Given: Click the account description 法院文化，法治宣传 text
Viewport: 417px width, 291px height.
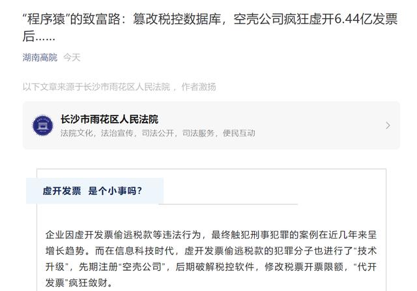Looking at the screenshot, I should 96,133.
